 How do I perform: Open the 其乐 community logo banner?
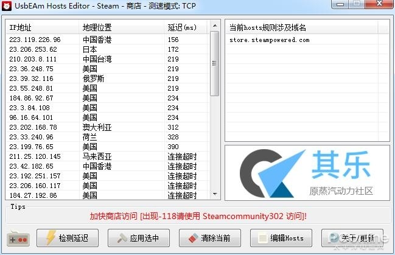point(307,173)
